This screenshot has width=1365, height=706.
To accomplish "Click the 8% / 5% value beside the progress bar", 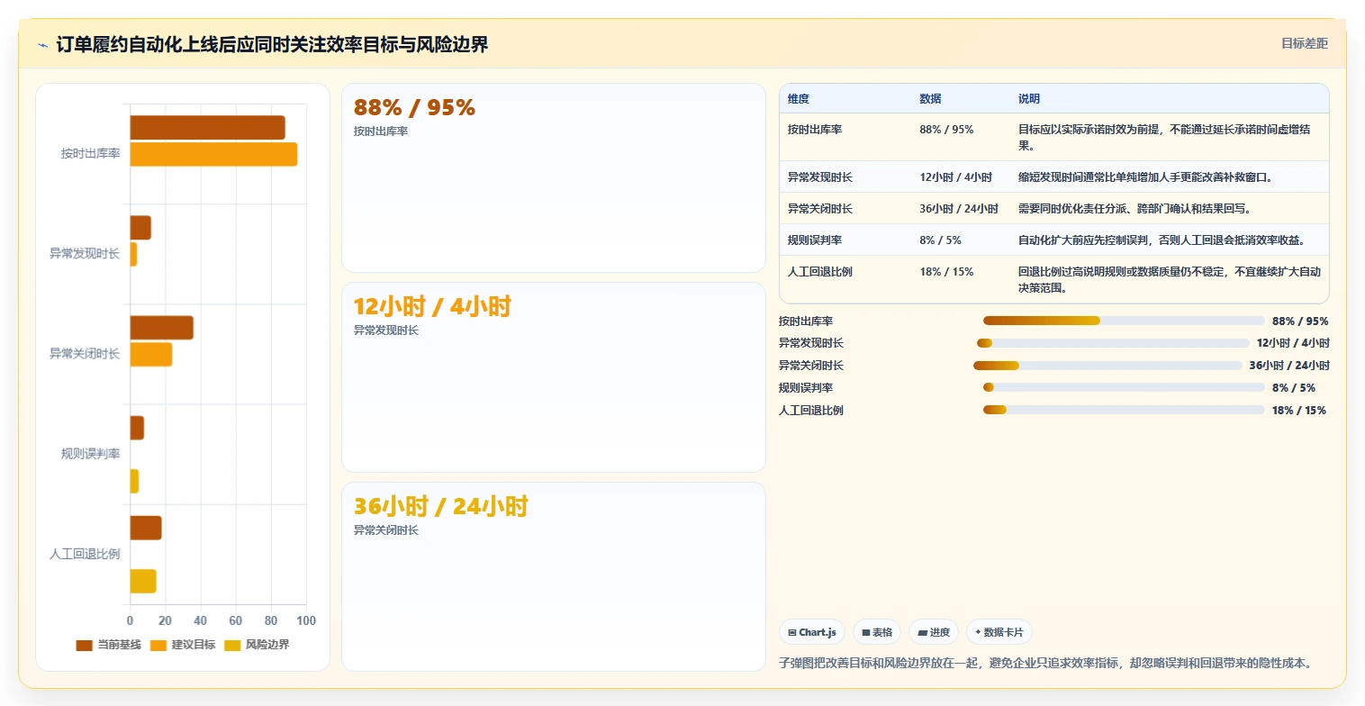I will [x=1294, y=388].
